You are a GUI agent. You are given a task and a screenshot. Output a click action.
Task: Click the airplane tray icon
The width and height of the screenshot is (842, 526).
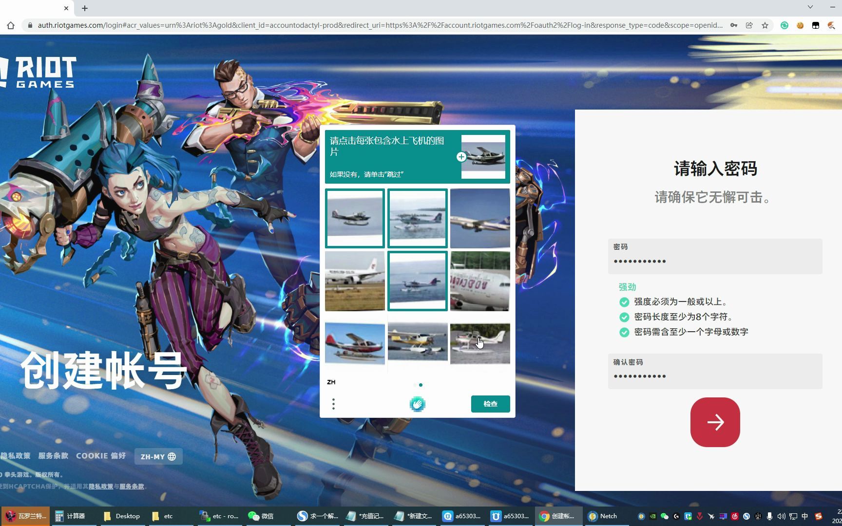click(711, 516)
